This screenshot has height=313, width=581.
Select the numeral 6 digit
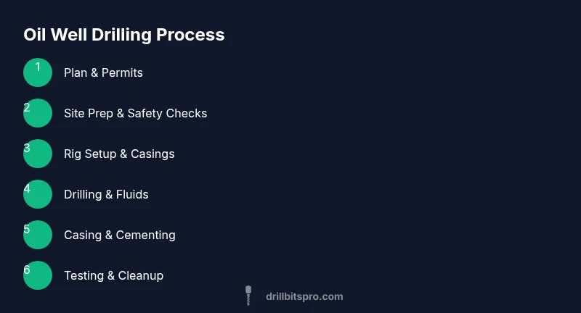[27, 270]
